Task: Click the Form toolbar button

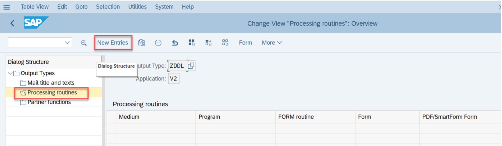Action: (x=245, y=43)
